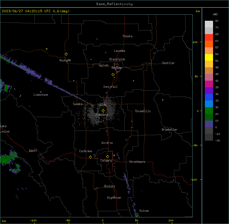
Task: Click the green 20-30 dBZ color swatch
Action: 209,111
